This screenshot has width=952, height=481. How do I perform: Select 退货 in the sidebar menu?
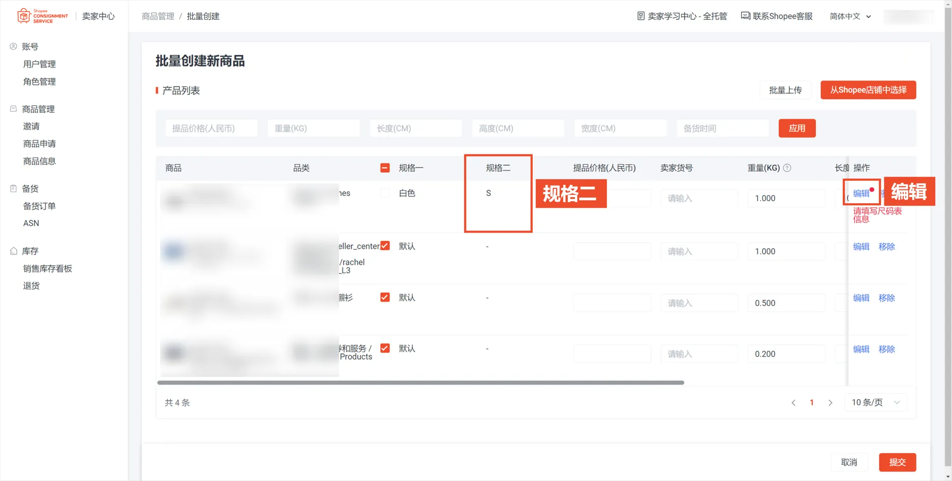click(x=32, y=285)
